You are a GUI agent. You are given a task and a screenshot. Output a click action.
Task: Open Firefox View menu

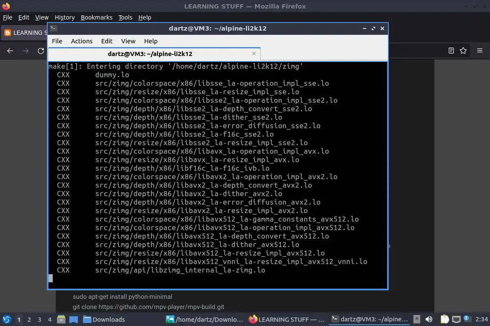[42, 17]
